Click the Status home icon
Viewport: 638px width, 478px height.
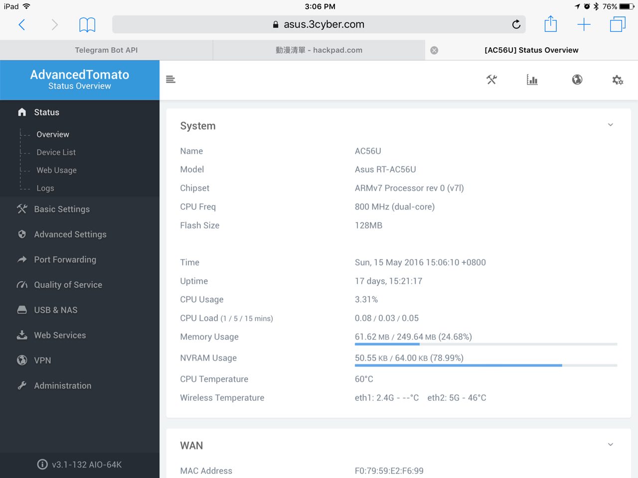pos(22,112)
